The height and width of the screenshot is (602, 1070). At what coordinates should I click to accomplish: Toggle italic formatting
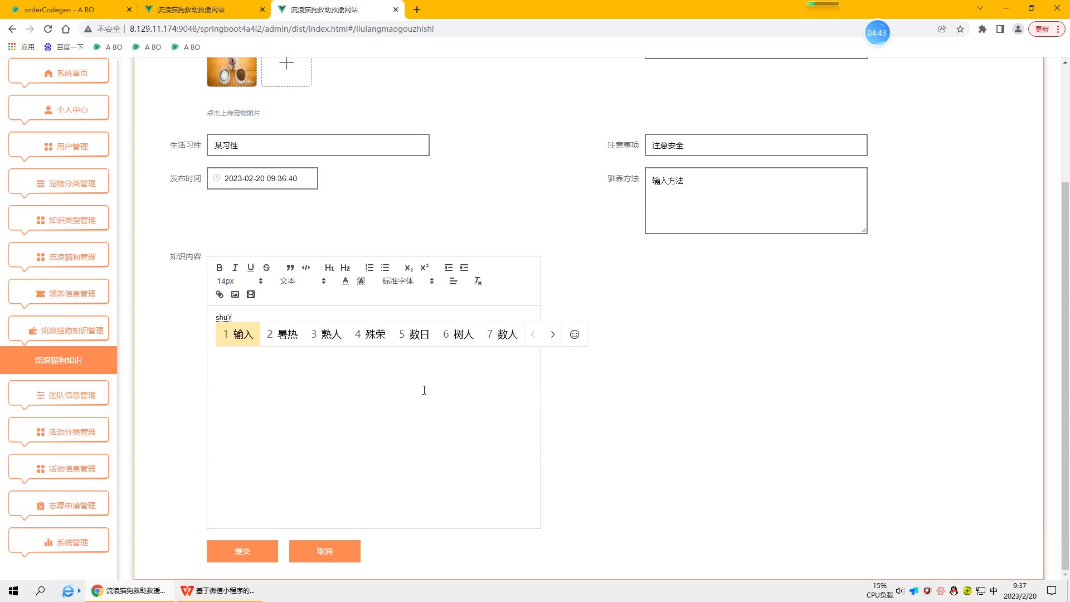coord(235,268)
